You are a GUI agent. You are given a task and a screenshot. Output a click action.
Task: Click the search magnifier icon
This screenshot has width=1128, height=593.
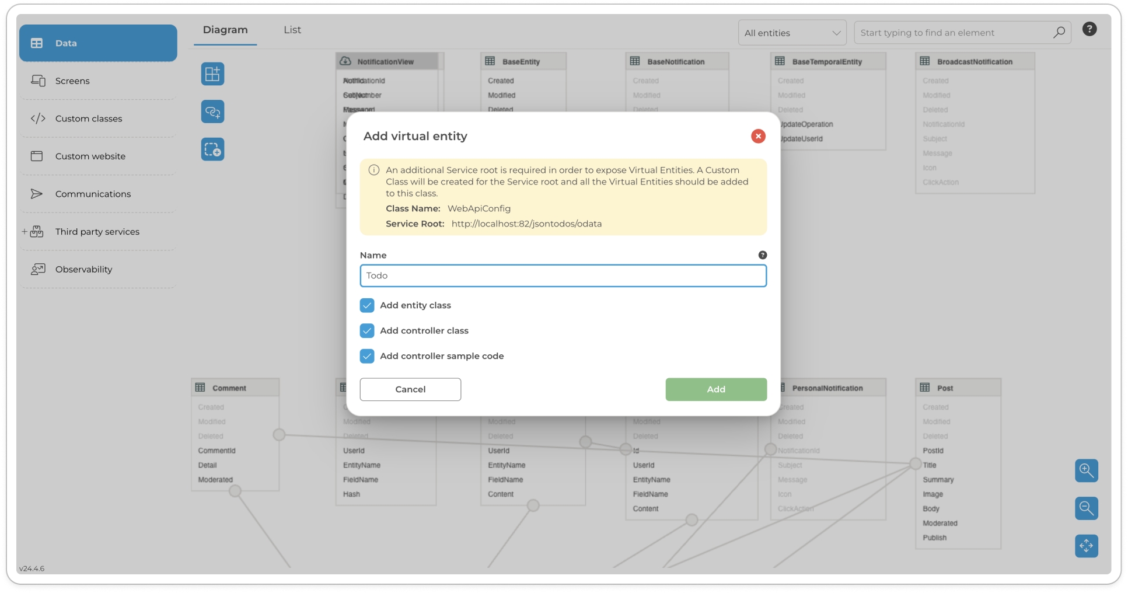click(x=1059, y=33)
